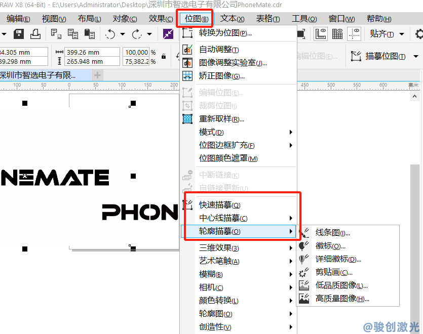Open the 视图(V) menu

54,19
